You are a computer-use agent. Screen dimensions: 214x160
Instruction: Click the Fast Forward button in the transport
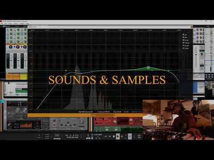pos(110,136)
